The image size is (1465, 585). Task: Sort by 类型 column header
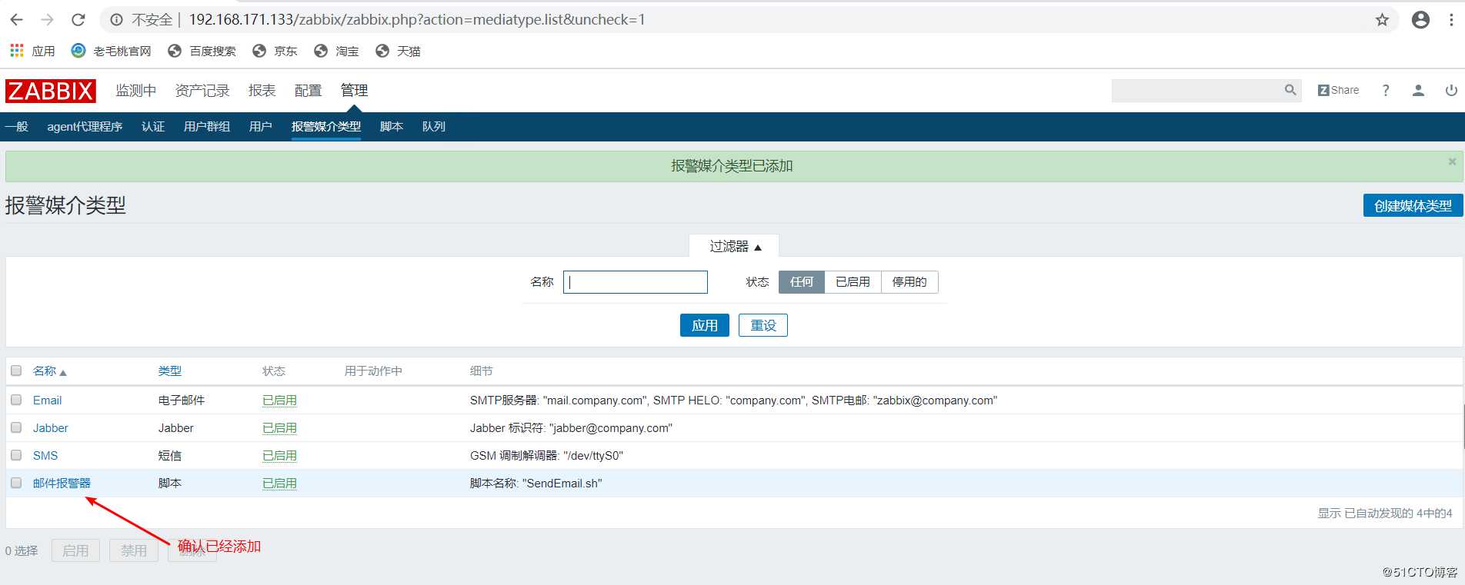click(170, 371)
